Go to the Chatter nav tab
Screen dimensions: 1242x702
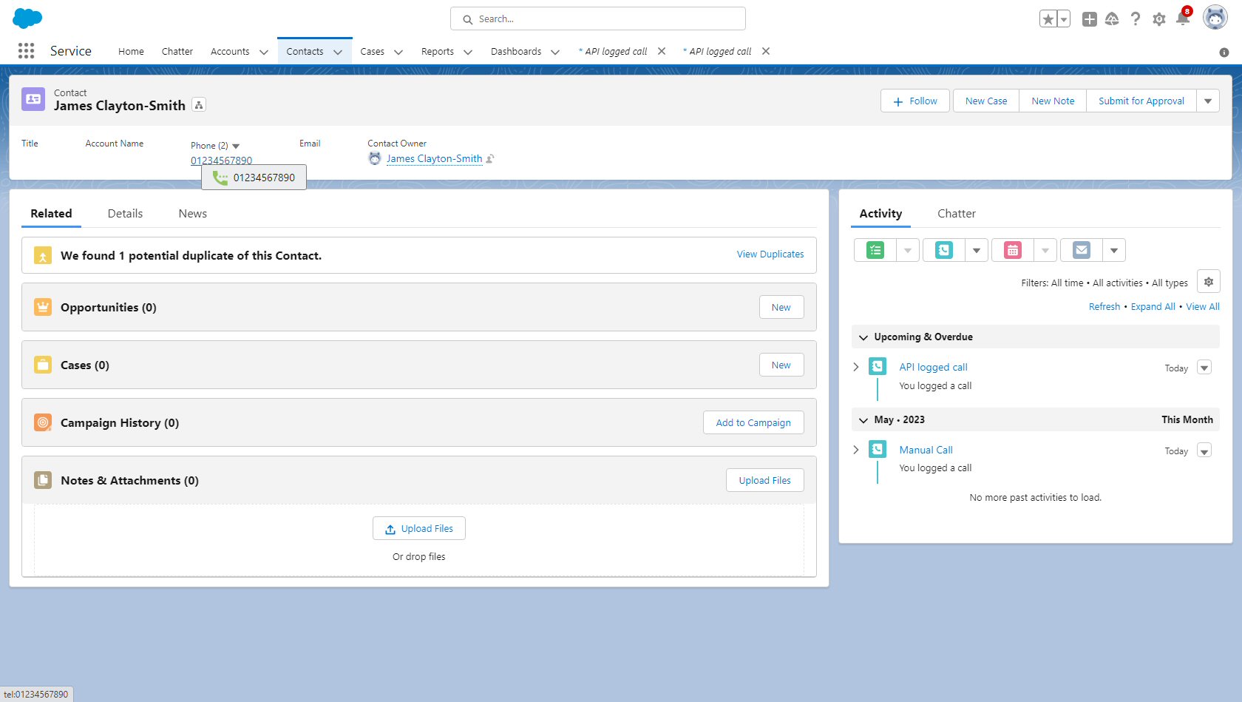point(177,51)
